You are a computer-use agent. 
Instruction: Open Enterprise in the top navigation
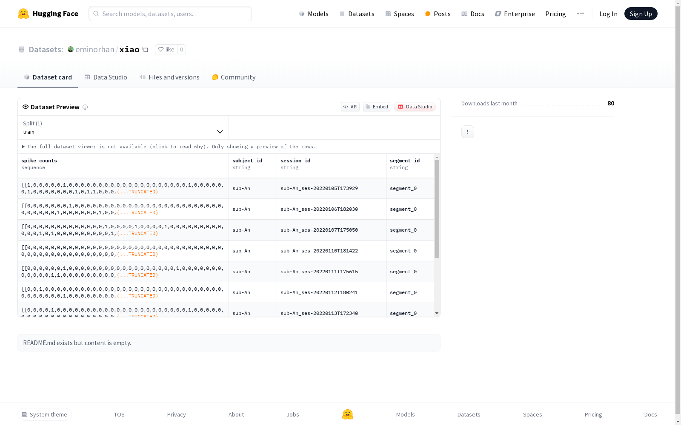point(515,14)
